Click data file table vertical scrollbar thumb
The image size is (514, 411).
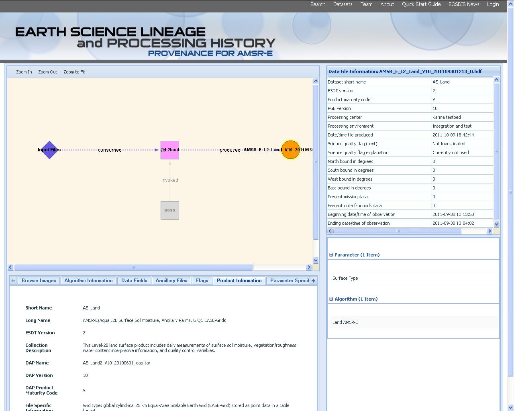[x=496, y=152]
